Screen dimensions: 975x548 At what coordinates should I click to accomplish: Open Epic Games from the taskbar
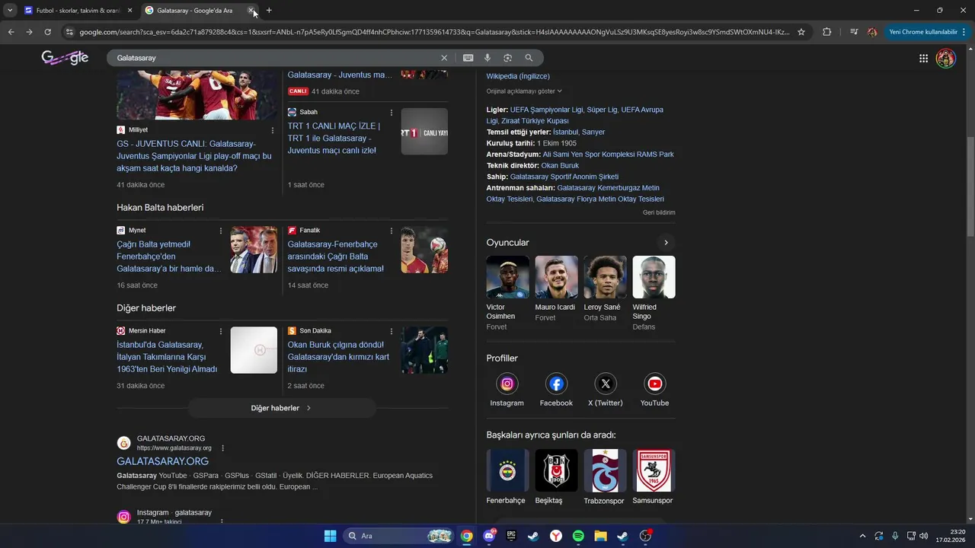[x=511, y=536]
